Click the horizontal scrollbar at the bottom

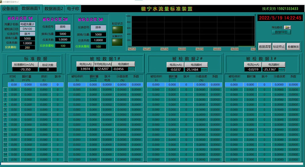pos(152,164)
